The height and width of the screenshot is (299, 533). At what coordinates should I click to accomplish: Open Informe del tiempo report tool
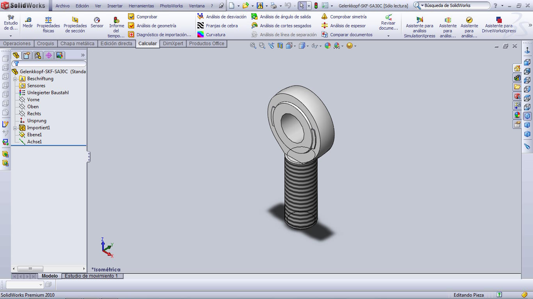(x=116, y=27)
